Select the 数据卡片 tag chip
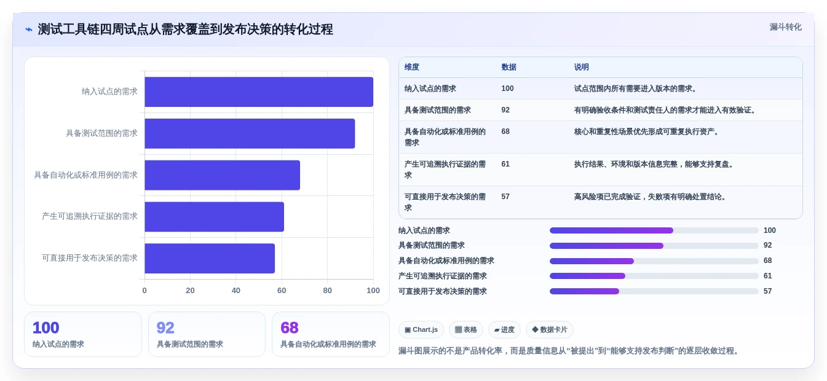The height and width of the screenshot is (381, 827). pos(550,330)
